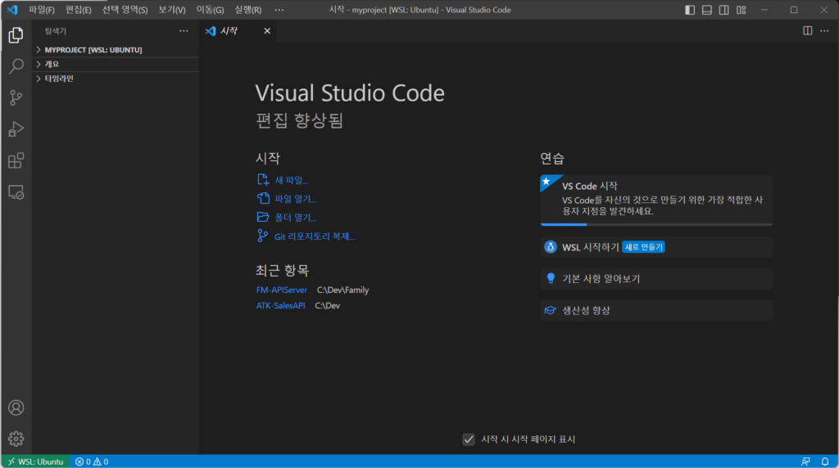Image resolution: width=839 pixels, height=468 pixels.
Task: Click the 새로 만들기 badge
Action: (x=644, y=247)
